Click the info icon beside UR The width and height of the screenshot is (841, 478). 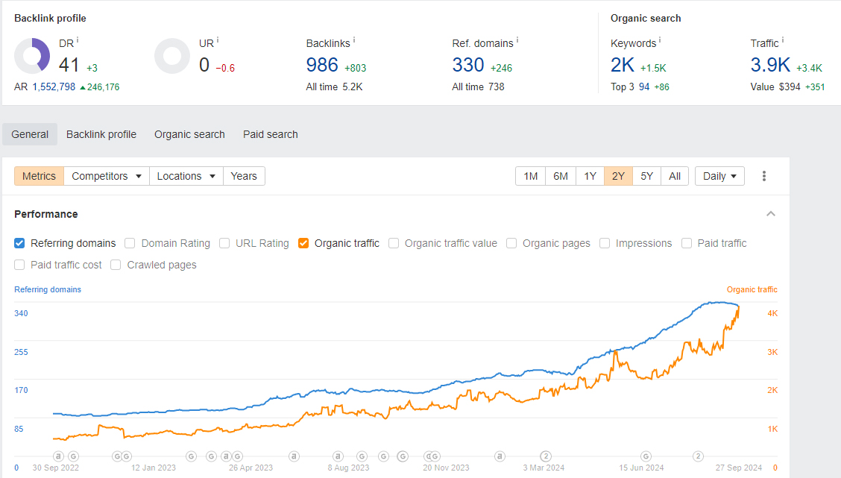coord(218,40)
